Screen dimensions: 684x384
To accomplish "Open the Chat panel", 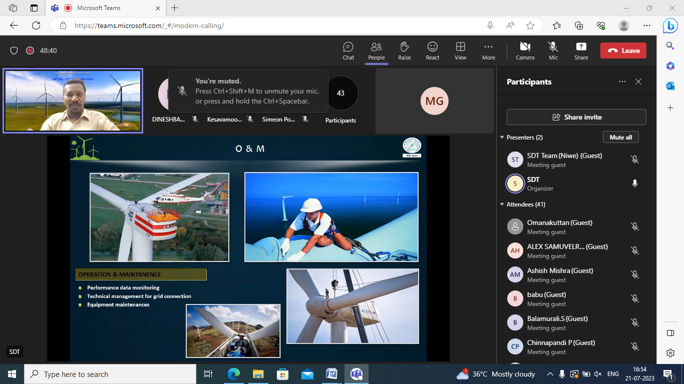I will (x=348, y=50).
